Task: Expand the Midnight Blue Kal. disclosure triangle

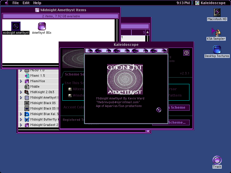Action: pyautogui.click(x=21, y=114)
